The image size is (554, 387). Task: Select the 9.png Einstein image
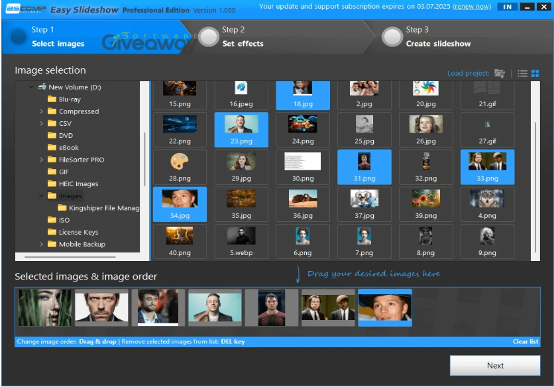point(487,241)
